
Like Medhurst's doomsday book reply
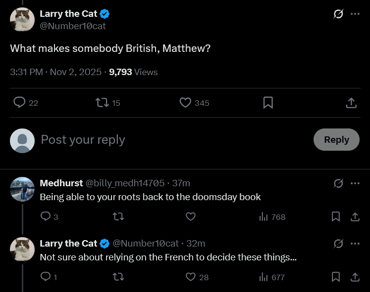click(191, 216)
